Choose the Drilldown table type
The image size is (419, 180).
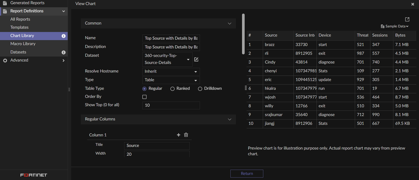[200, 89]
